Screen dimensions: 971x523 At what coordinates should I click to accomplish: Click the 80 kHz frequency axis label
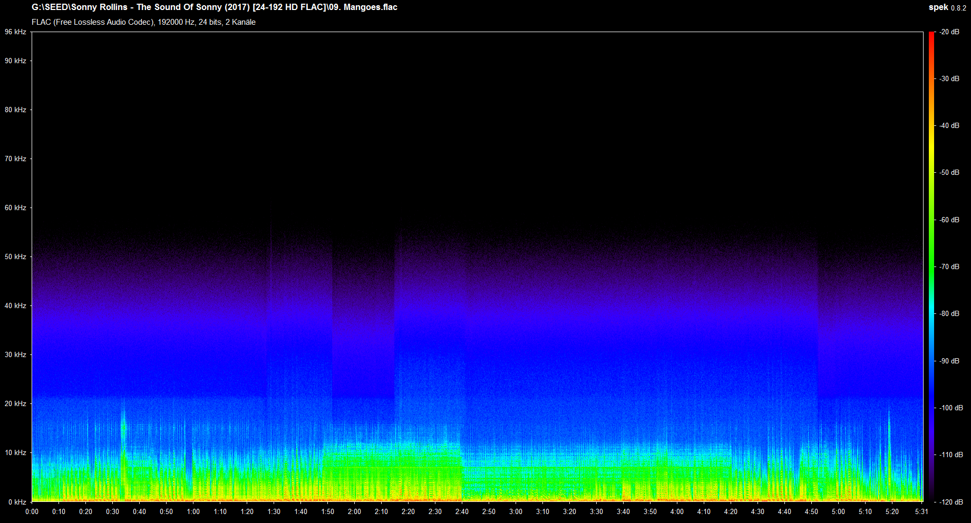point(15,110)
